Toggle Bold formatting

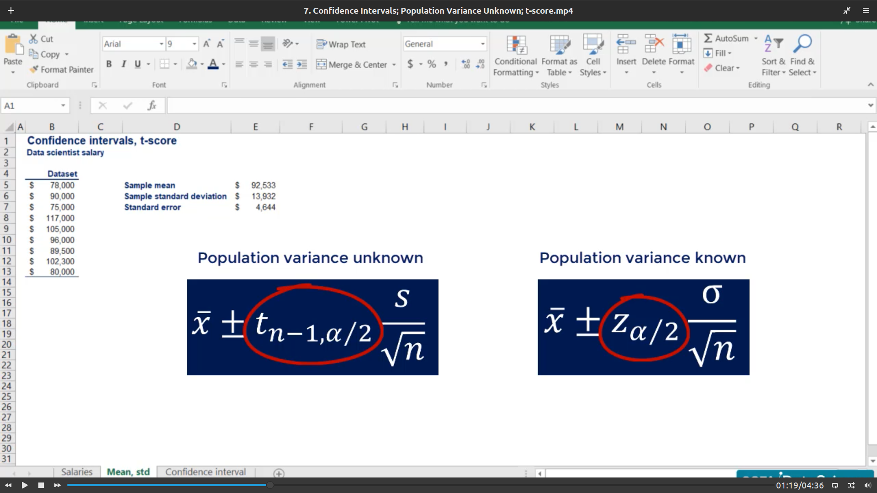coord(109,64)
